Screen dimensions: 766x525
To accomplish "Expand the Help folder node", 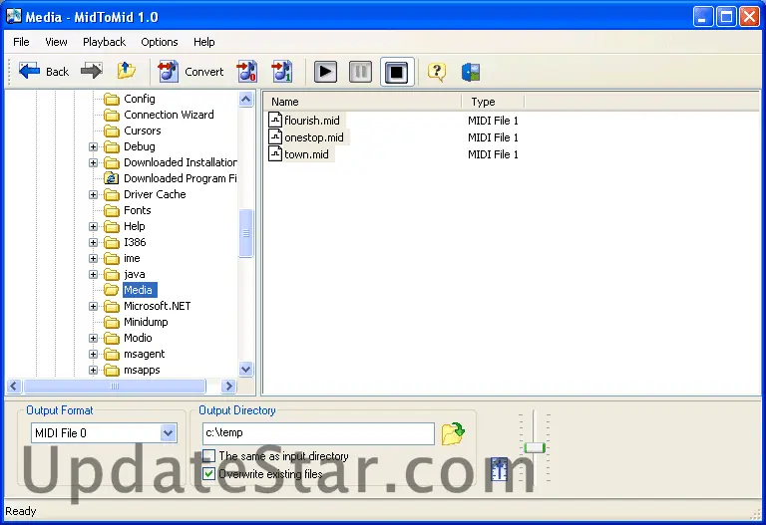I will pos(93,226).
